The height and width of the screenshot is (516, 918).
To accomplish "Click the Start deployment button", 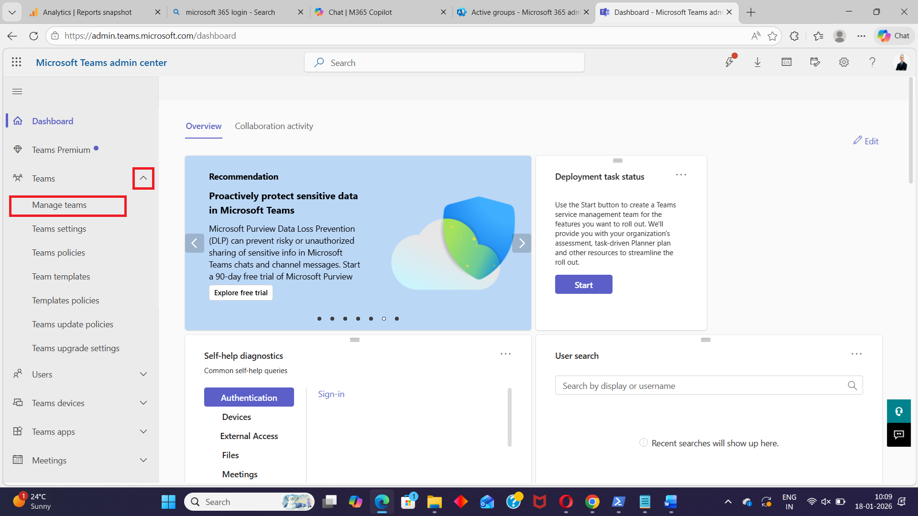I will click(583, 285).
